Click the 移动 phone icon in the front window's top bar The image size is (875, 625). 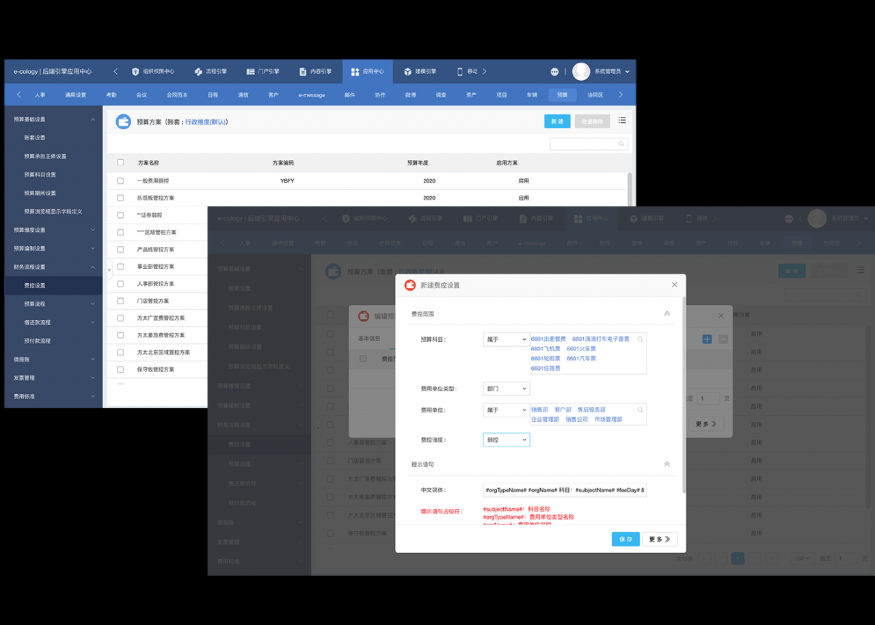click(460, 71)
